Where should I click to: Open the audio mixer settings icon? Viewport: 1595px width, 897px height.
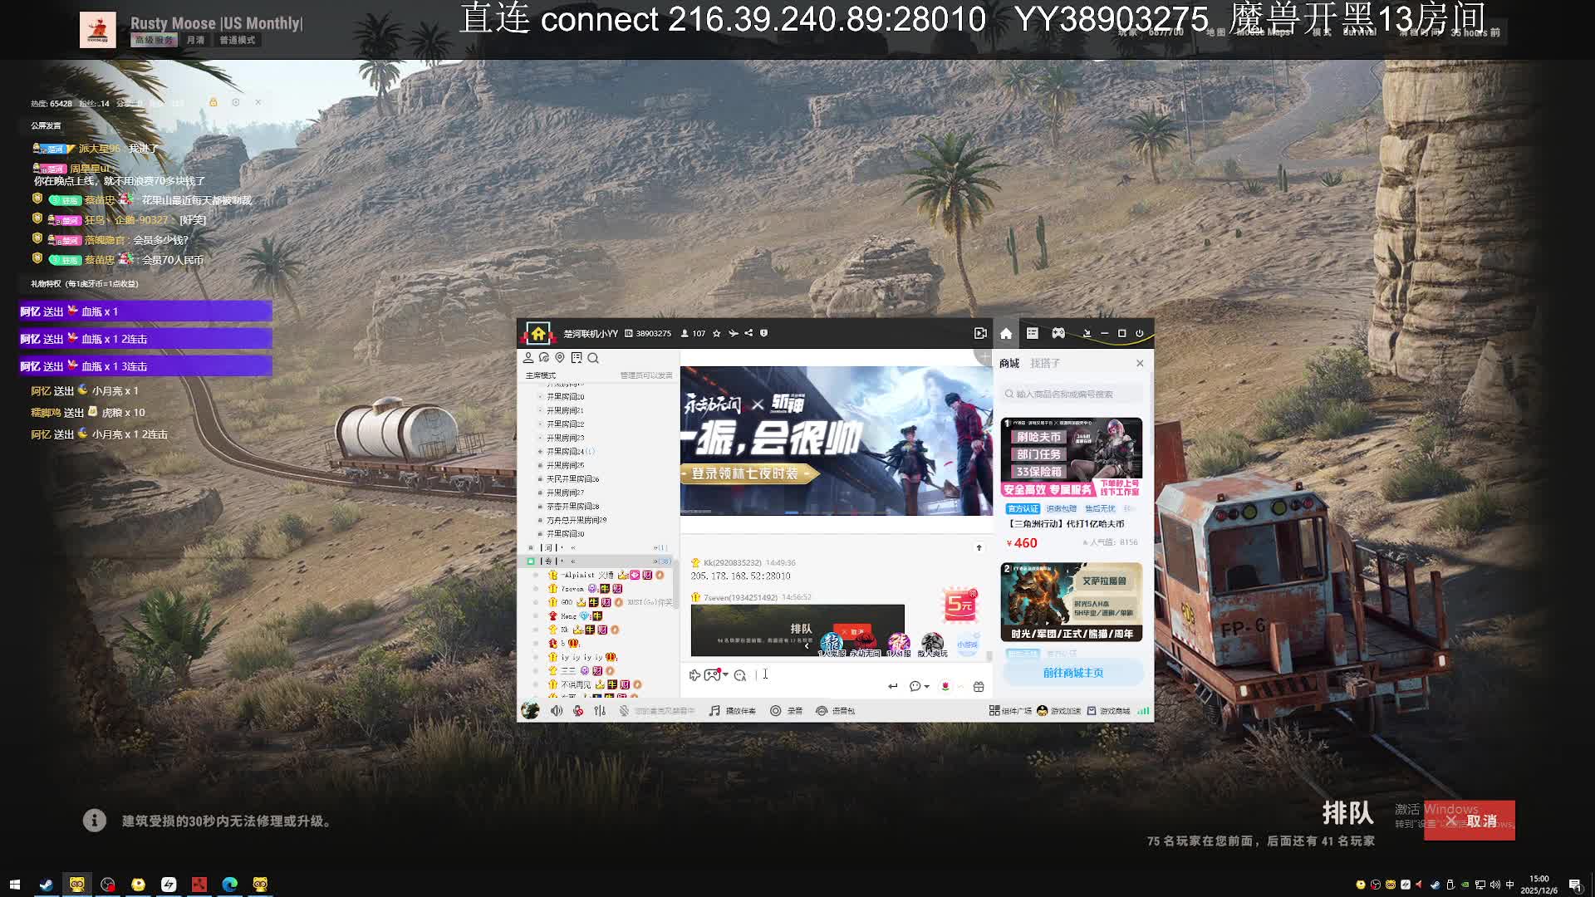coord(600,711)
